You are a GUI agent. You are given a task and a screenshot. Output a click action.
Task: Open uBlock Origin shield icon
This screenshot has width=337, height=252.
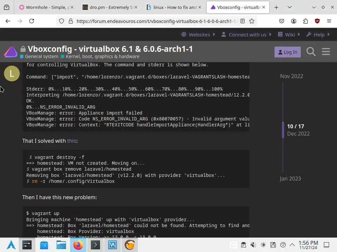click(x=317, y=21)
